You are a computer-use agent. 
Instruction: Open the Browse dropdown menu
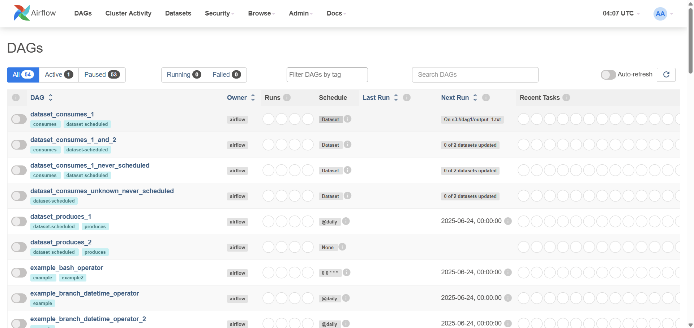261,13
